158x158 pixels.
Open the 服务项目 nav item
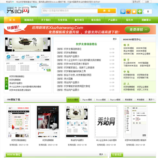pos(79,20)
